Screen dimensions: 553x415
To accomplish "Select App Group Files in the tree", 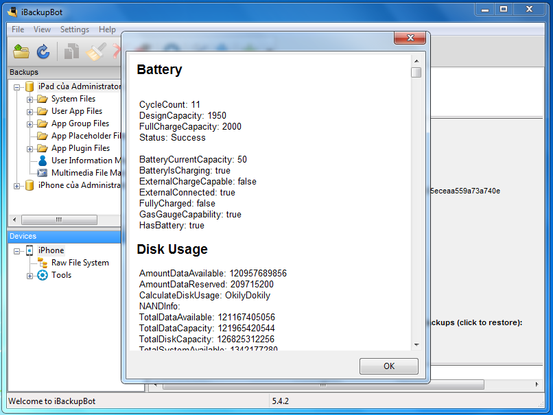I will point(80,123).
